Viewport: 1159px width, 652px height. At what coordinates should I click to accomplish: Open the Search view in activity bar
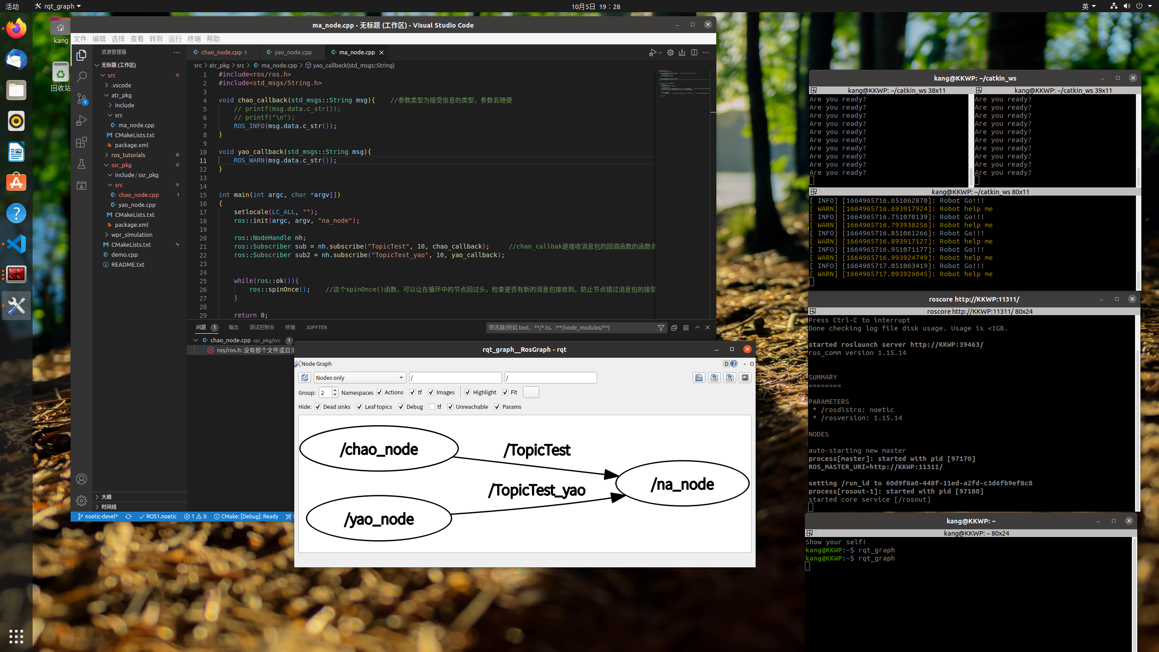point(81,77)
